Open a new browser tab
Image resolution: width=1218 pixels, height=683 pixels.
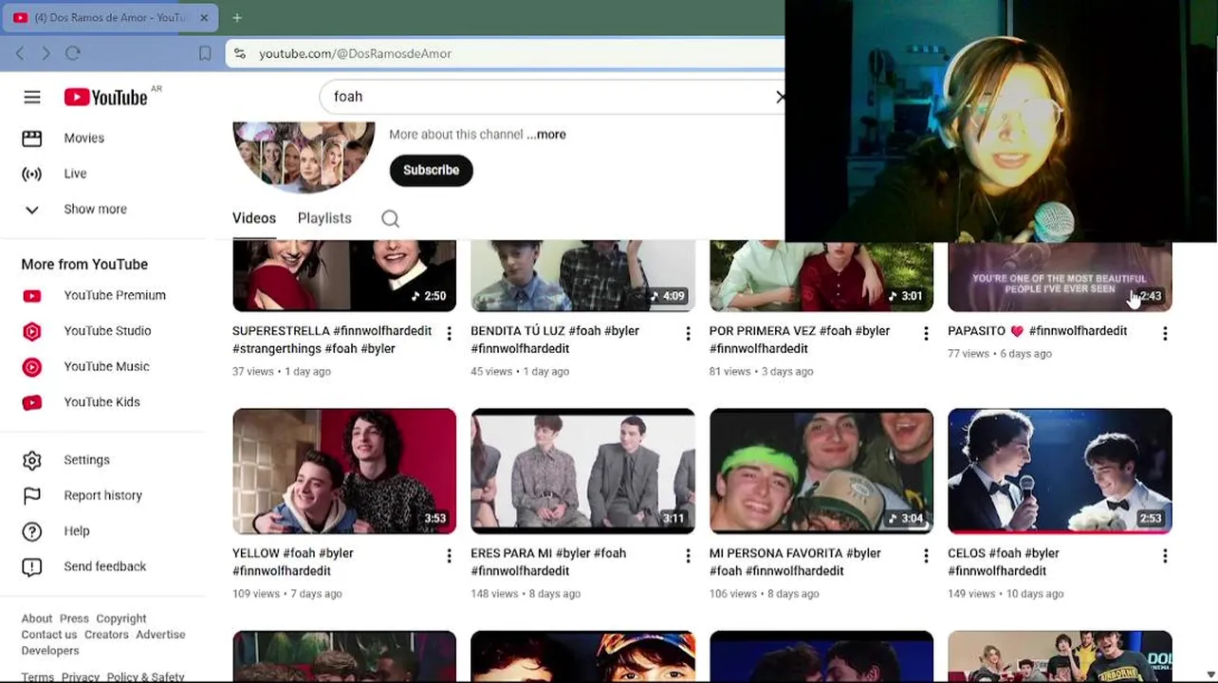(x=237, y=17)
